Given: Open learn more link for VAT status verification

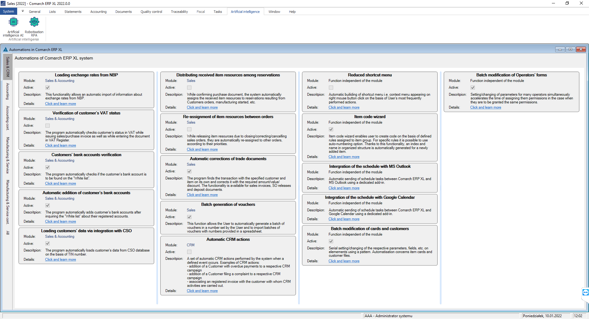Looking at the screenshot, I should point(60,145).
